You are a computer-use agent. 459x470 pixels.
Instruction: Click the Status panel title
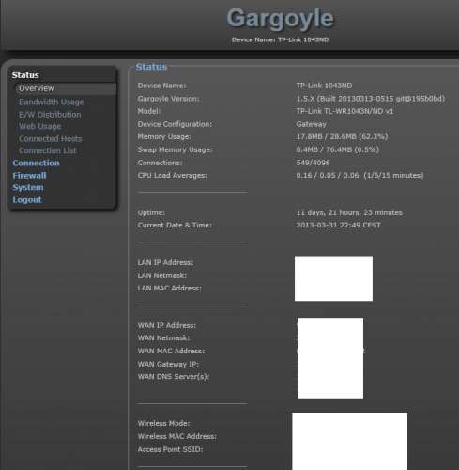tap(151, 67)
